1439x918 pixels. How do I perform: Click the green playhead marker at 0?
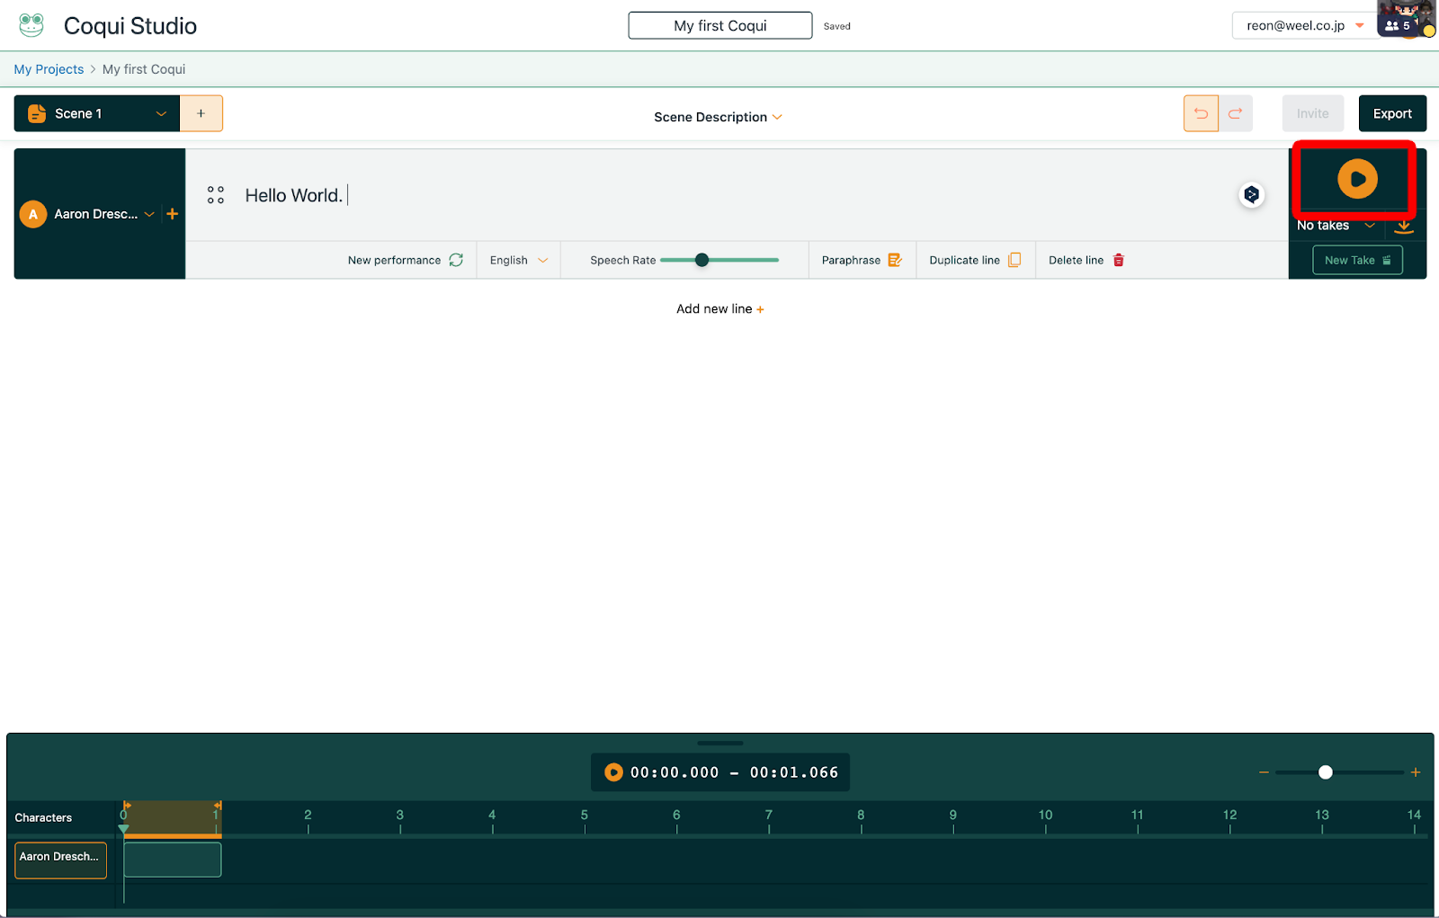124,829
